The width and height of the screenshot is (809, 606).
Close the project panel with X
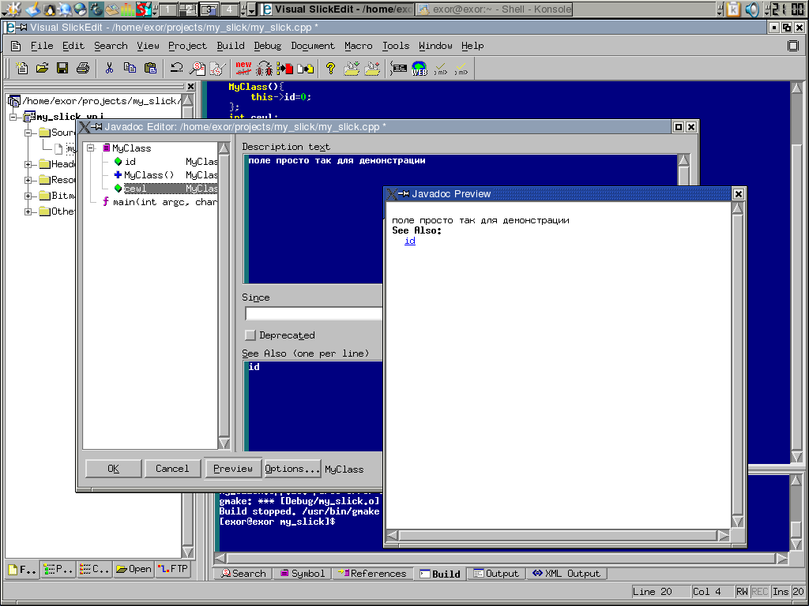coord(191,87)
